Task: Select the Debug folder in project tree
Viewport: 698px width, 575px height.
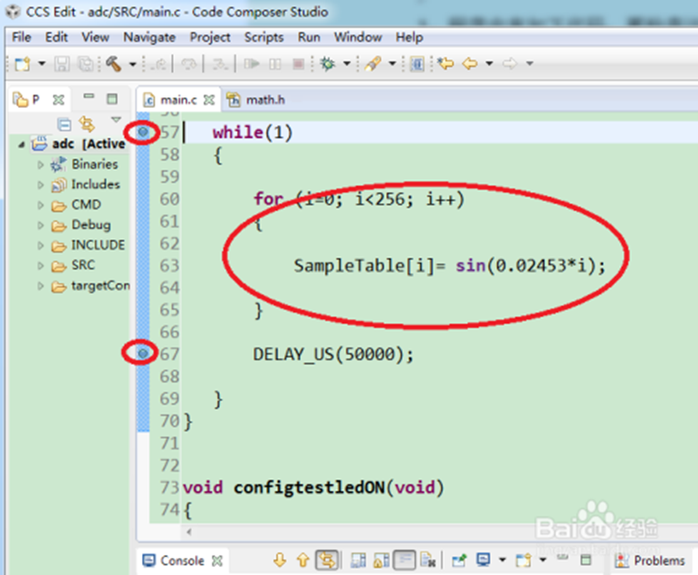Action: (90, 225)
